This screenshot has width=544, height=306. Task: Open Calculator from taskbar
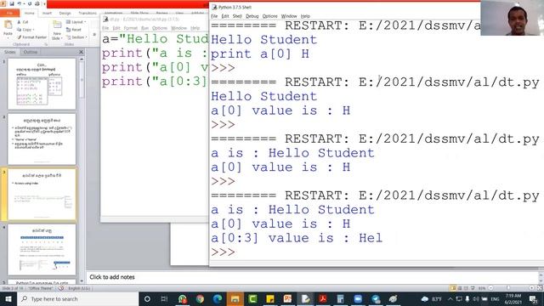340,298
